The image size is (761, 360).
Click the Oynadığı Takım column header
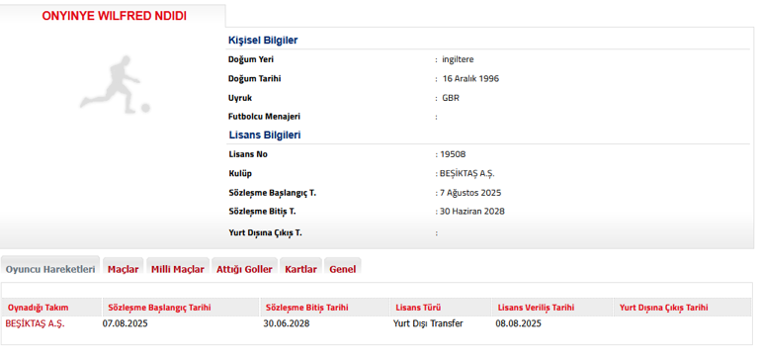tap(39, 308)
